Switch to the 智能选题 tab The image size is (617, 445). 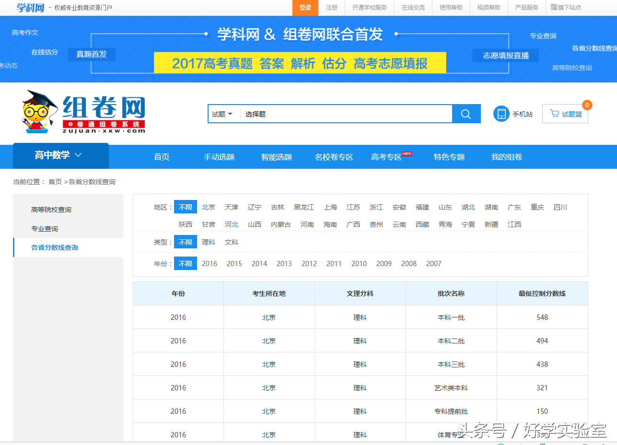(x=277, y=156)
